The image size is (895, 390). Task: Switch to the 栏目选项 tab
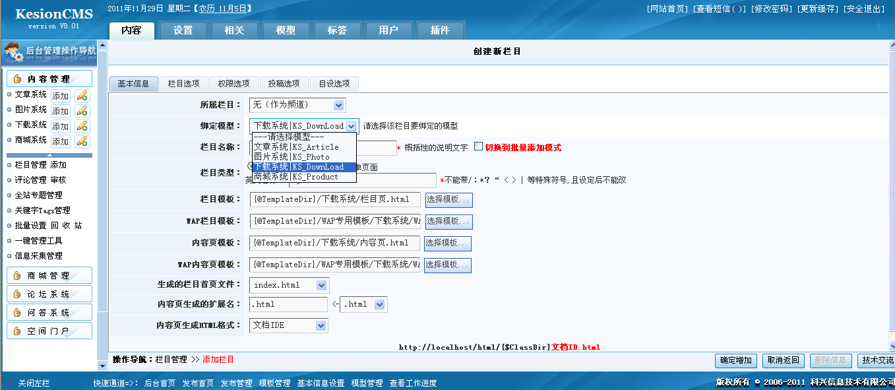pos(183,84)
